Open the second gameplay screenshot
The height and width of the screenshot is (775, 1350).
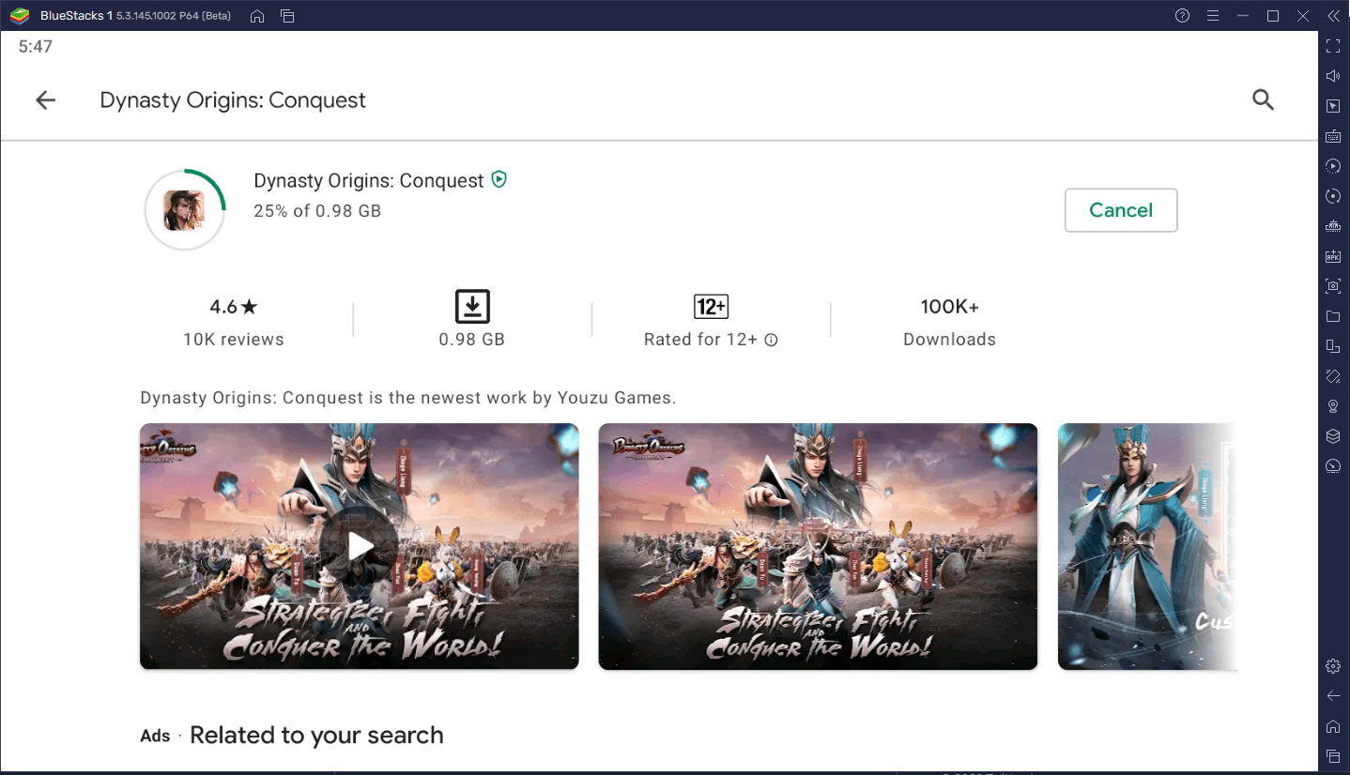pos(818,546)
